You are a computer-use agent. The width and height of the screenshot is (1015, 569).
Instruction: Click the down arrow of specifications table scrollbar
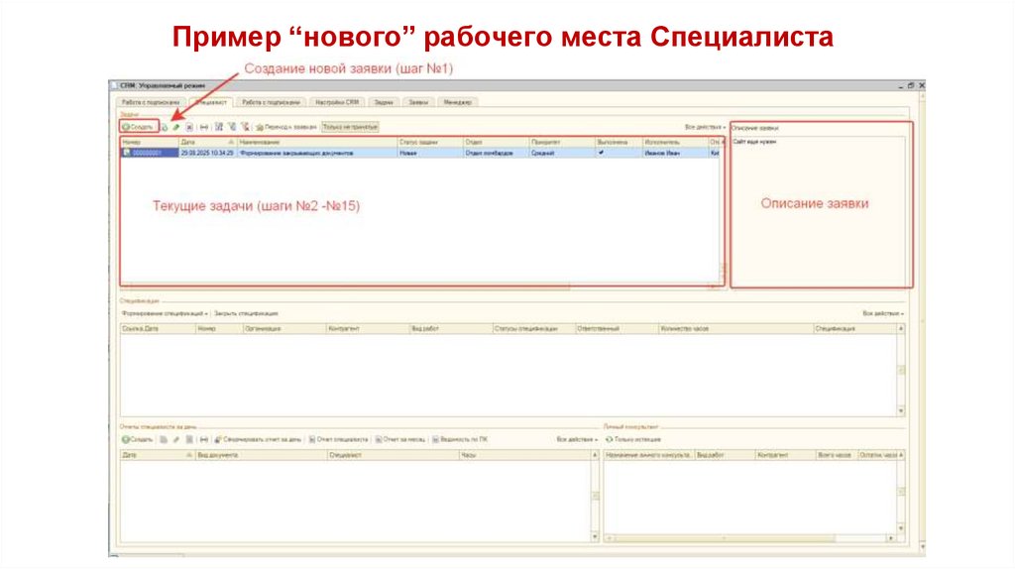point(900,411)
